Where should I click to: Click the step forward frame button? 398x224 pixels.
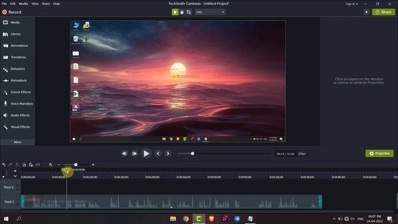point(134,154)
